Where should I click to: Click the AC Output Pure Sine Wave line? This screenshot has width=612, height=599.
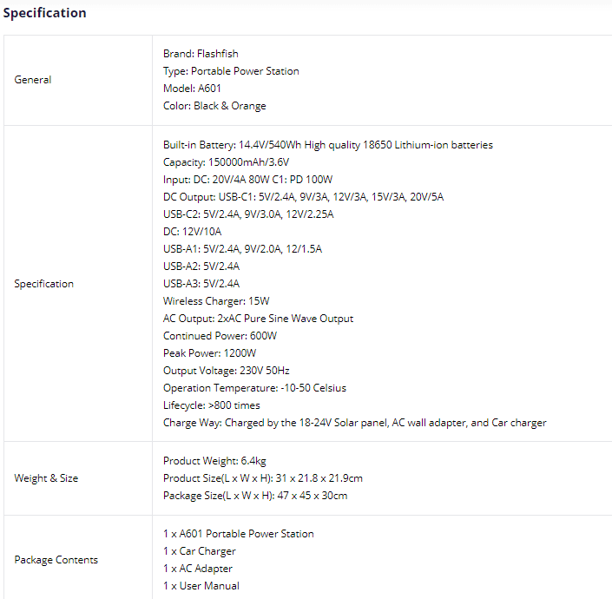click(x=258, y=319)
